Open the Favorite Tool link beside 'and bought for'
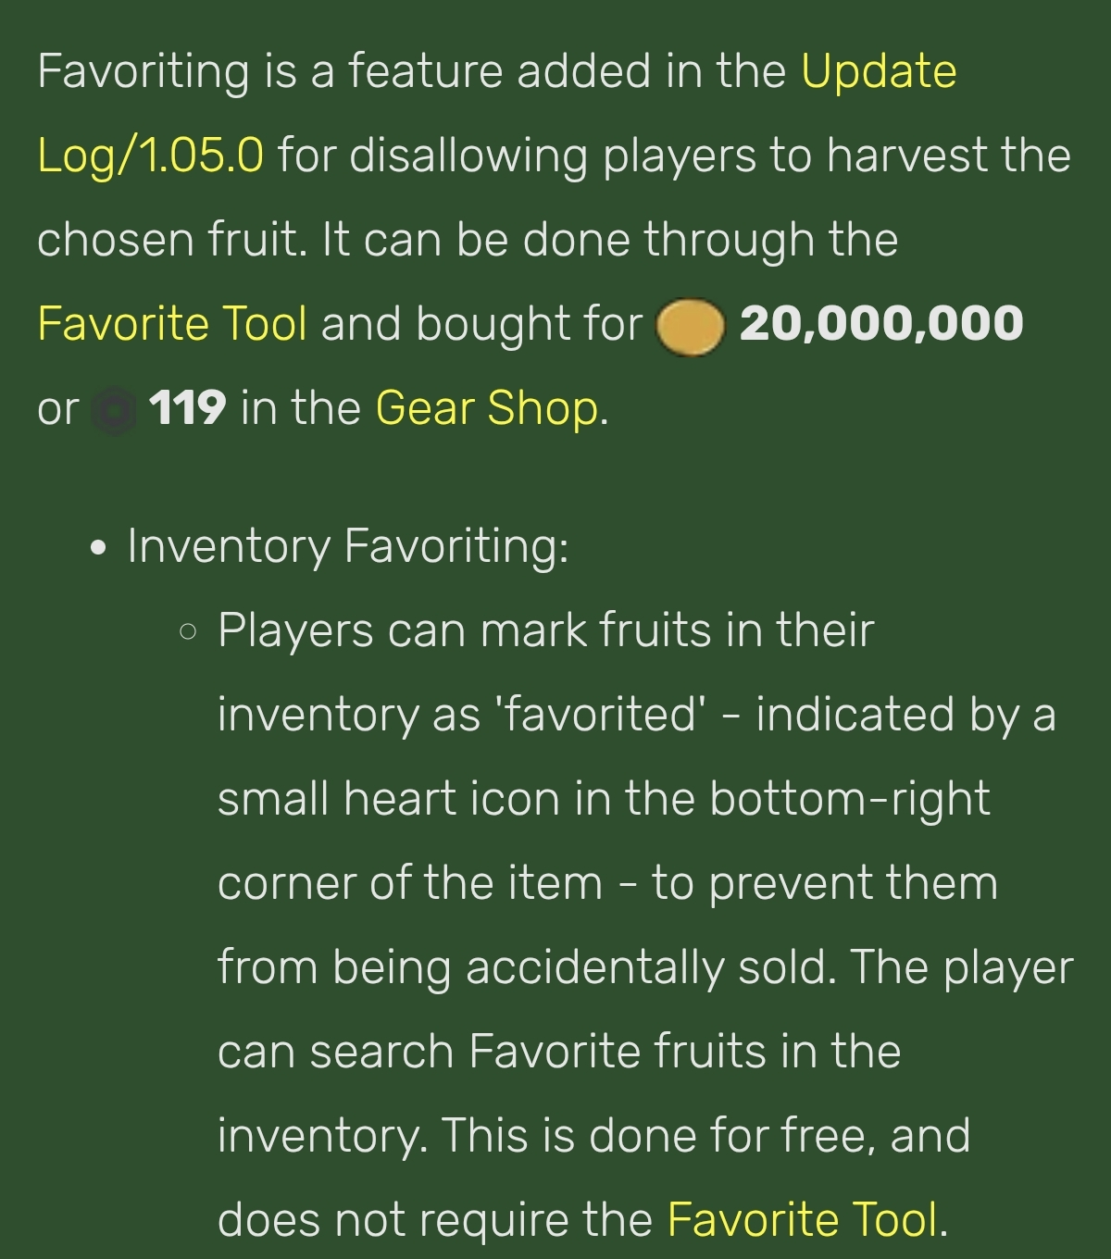The height and width of the screenshot is (1259, 1111). [172, 324]
